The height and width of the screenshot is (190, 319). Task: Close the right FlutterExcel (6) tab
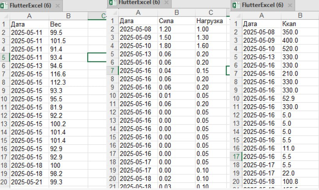pyautogui.click(x=290, y=5)
